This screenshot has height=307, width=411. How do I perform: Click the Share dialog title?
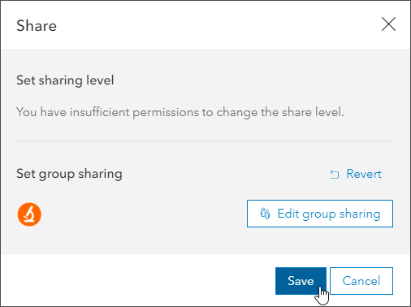pyautogui.click(x=37, y=26)
